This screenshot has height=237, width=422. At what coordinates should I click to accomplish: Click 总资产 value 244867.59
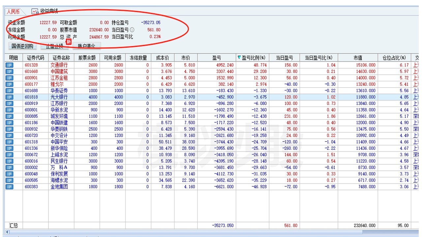(x=99, y=37)
